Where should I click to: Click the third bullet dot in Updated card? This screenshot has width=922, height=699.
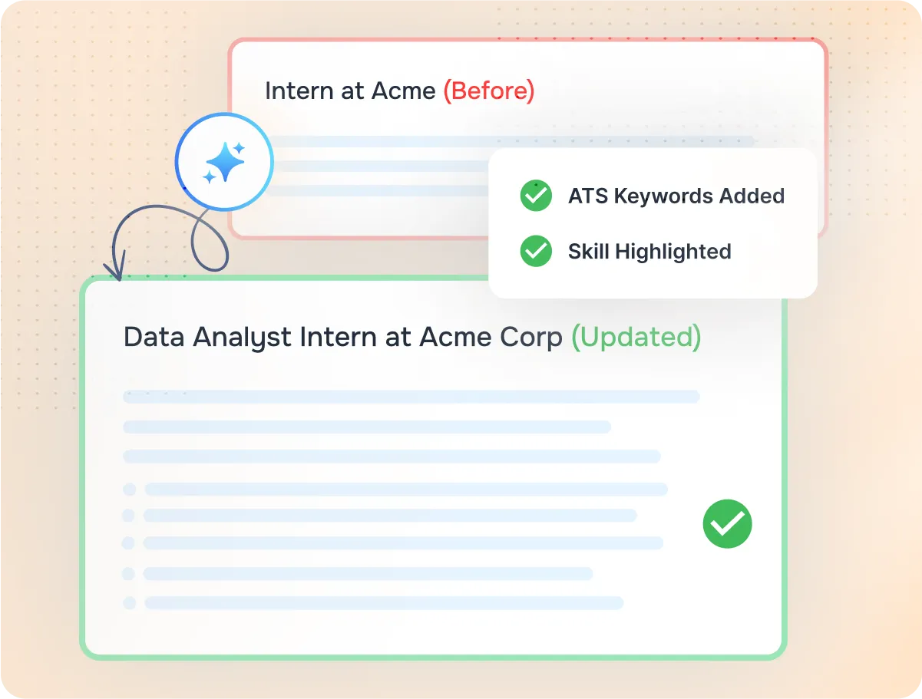click(129, 543)
